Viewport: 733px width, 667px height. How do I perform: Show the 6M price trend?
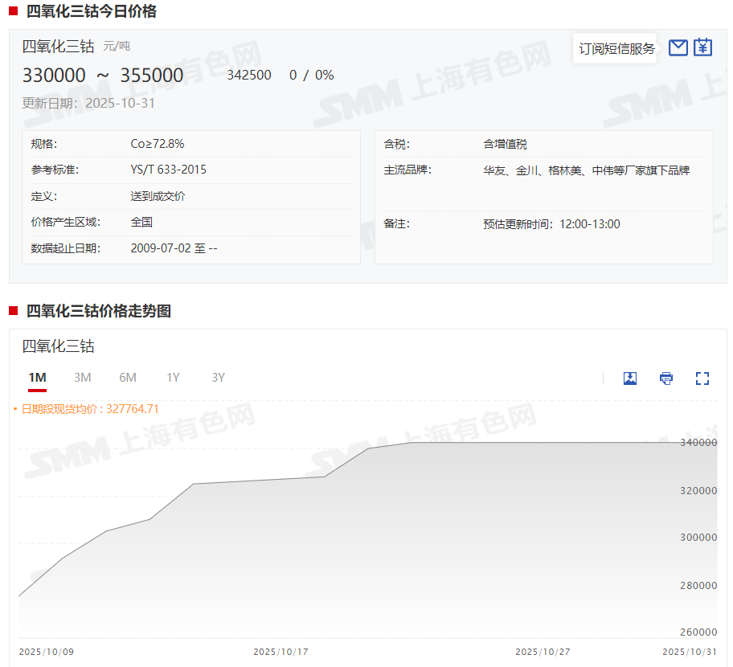pyautogui.click(x=128, y=378)
